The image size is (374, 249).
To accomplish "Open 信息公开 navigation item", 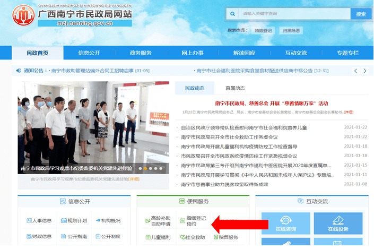I will pyautogui.click(x=89, y=53).
